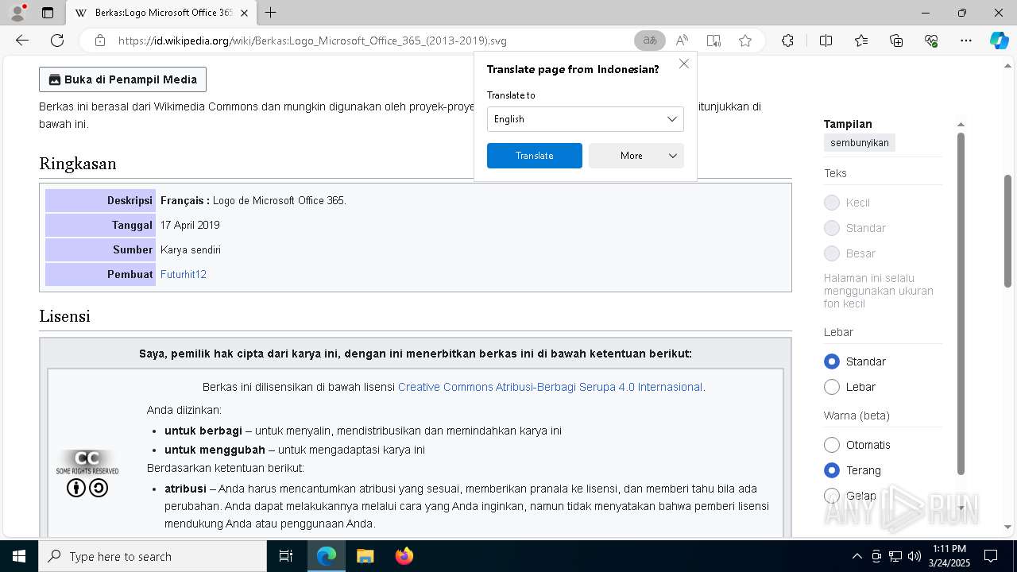This screenshot has width=1017, height=572.
Task: Open Split screen view
Action: [826, 41]
